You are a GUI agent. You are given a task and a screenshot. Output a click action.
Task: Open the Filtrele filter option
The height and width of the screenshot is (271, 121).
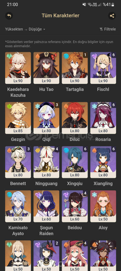[x=108, y=29]
